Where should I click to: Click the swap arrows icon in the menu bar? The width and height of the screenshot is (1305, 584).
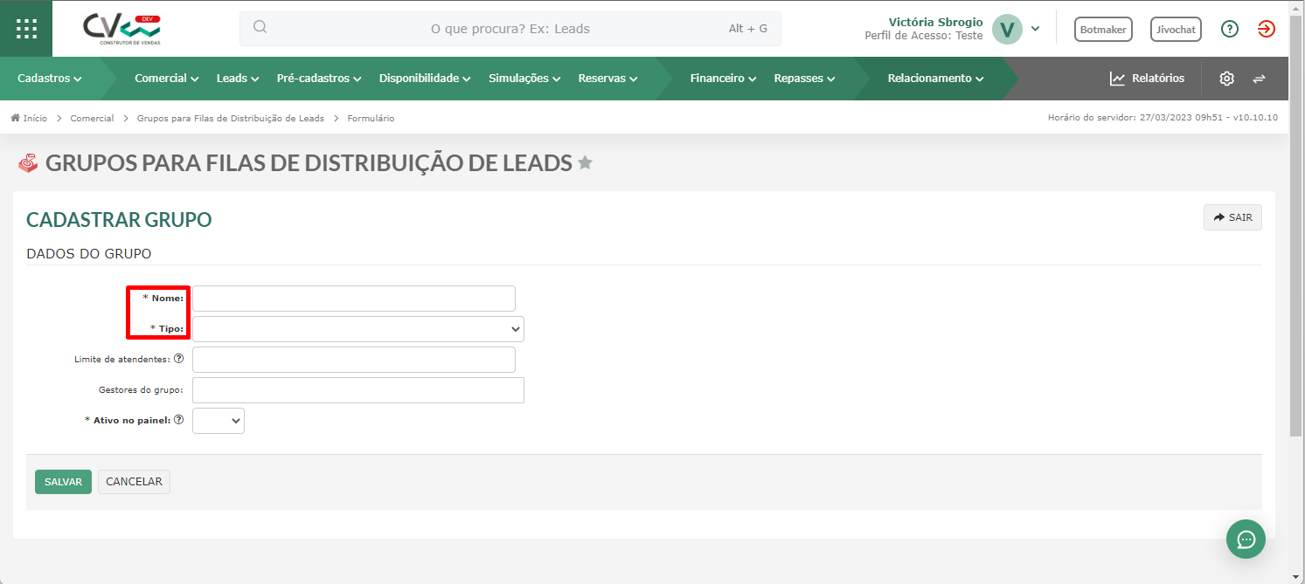(x=1259, y=79)
